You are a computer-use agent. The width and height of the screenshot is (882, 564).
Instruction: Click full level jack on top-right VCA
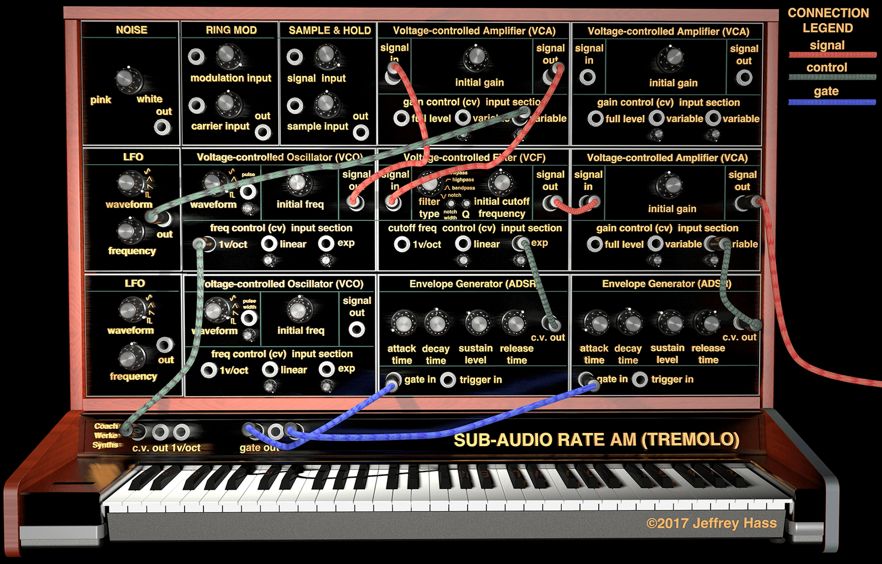click(x=595, y=118)
